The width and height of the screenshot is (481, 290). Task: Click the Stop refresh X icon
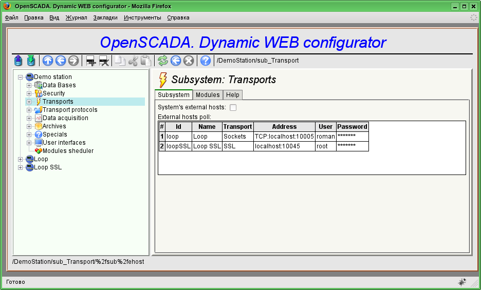[189, 61]
